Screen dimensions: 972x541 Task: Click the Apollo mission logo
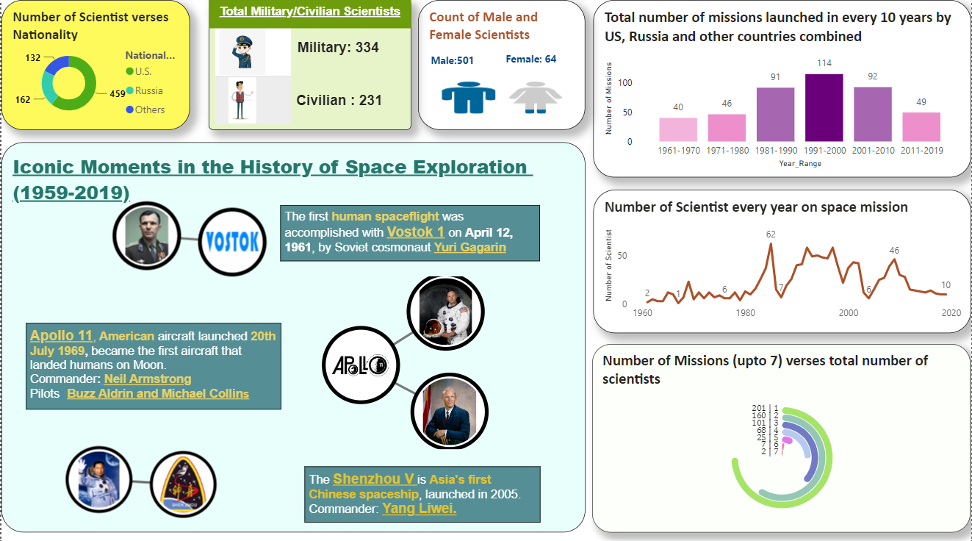tap(360, 365)
